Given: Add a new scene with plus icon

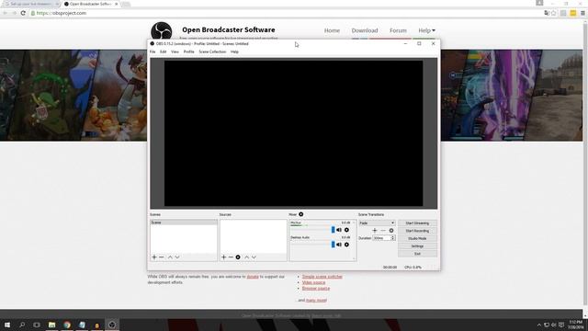Looking at the screenshot, I should (154, 257).
